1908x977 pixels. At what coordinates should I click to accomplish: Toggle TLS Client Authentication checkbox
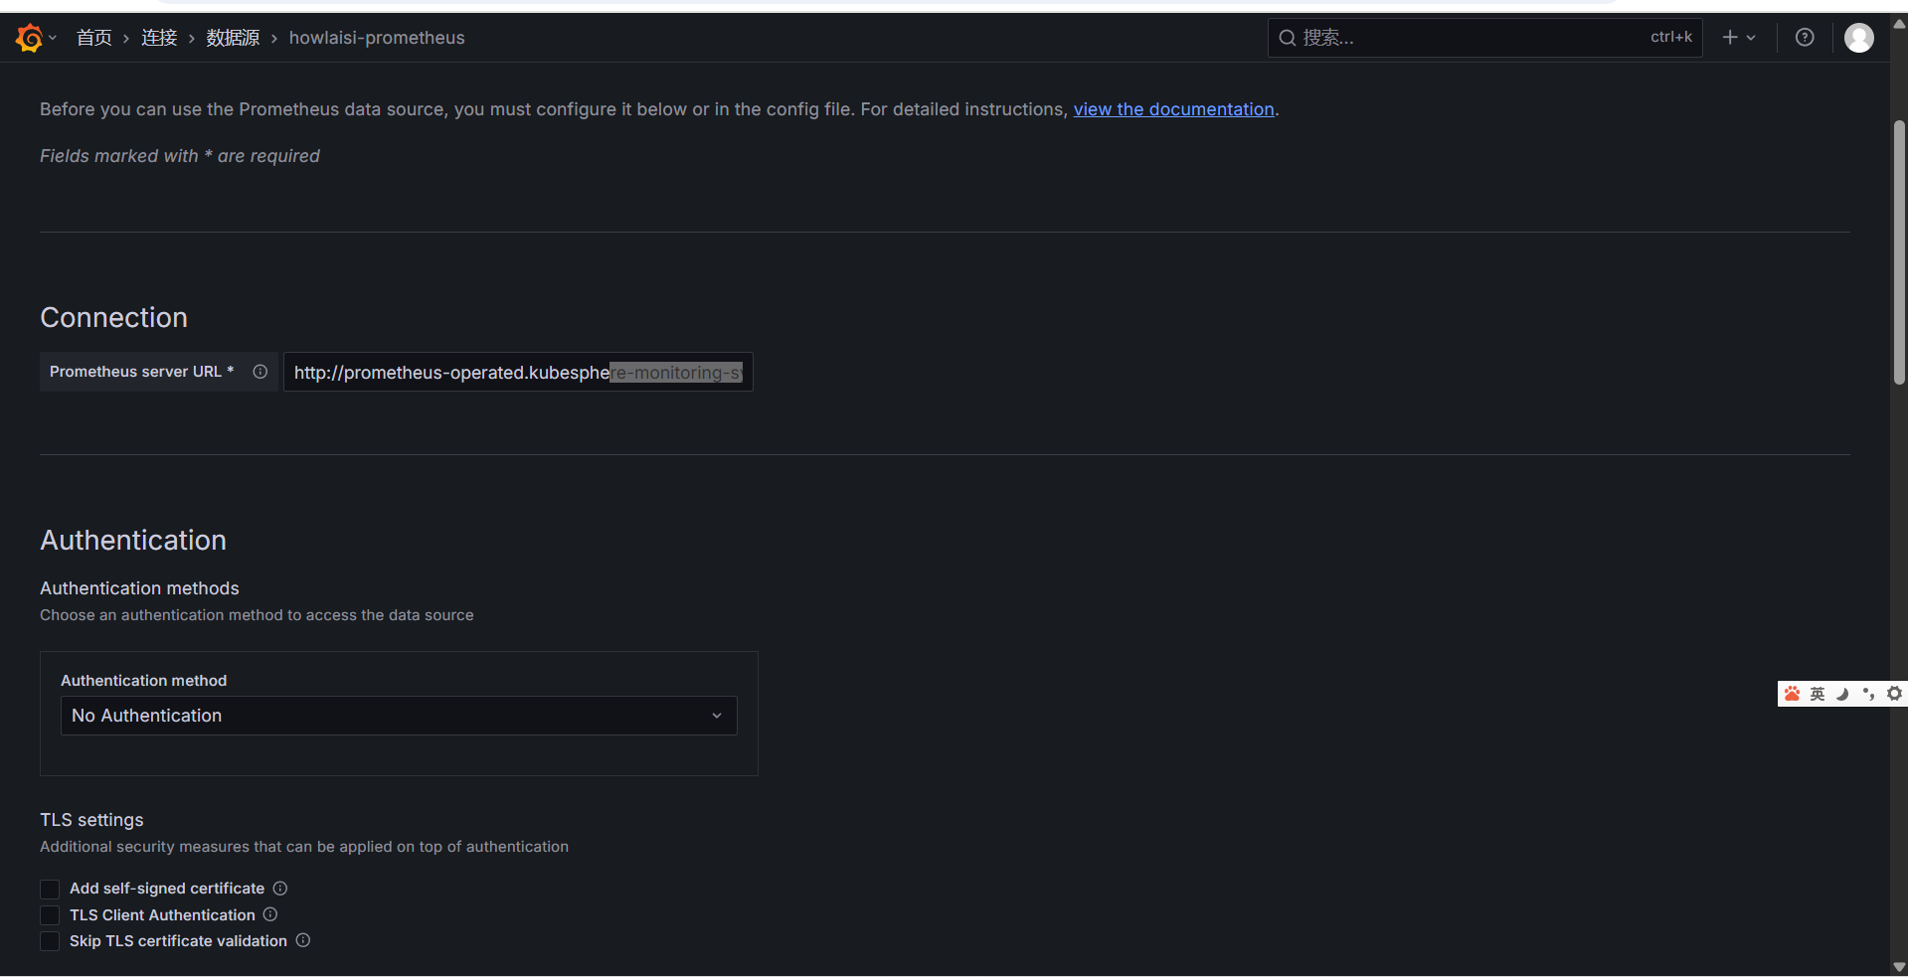(50, 915)
